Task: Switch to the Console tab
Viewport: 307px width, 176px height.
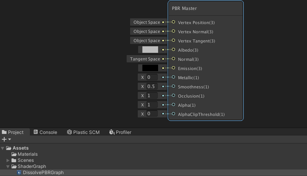Action: pos(45,132)
